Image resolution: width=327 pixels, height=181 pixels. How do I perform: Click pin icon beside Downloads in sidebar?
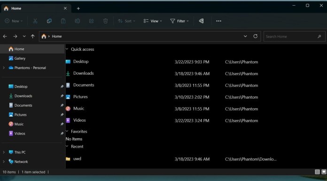tap(62, 96)
